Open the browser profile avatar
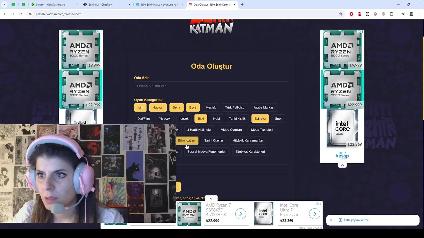This screenshot has height=238, width=424. (x=411, y=14)
